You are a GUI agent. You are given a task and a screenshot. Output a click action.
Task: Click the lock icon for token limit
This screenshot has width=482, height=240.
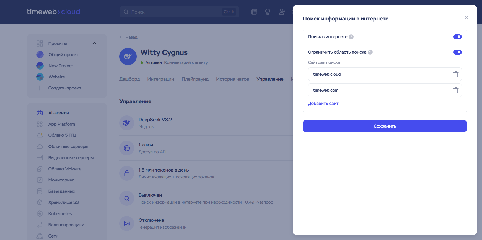(x=127, y=173)
